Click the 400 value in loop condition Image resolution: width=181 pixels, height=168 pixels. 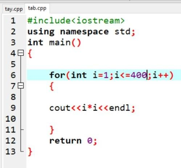point(139,75)
